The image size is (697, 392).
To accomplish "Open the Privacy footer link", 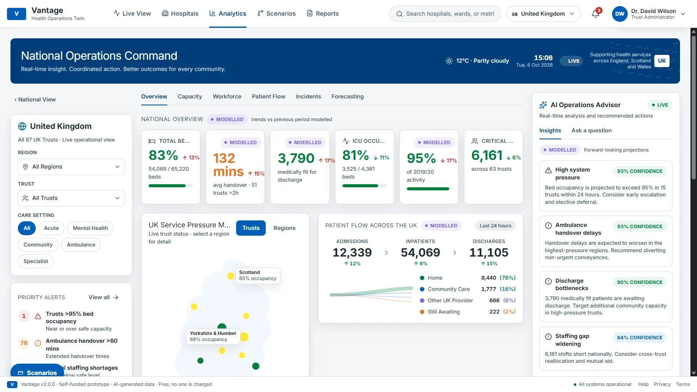I will tap(662, 385).
